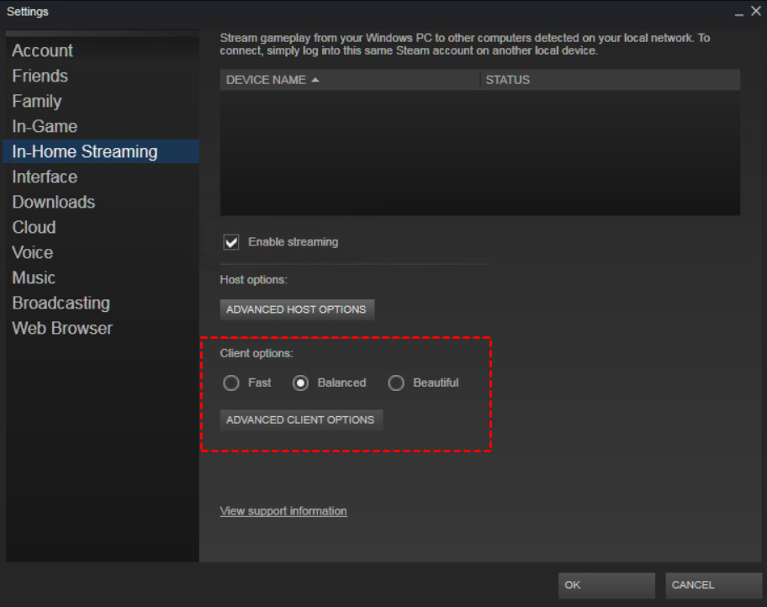The width and height of the screenshot is (767, 607).
Task: Open the Web Browser settings category
Action: coord(62,328)
